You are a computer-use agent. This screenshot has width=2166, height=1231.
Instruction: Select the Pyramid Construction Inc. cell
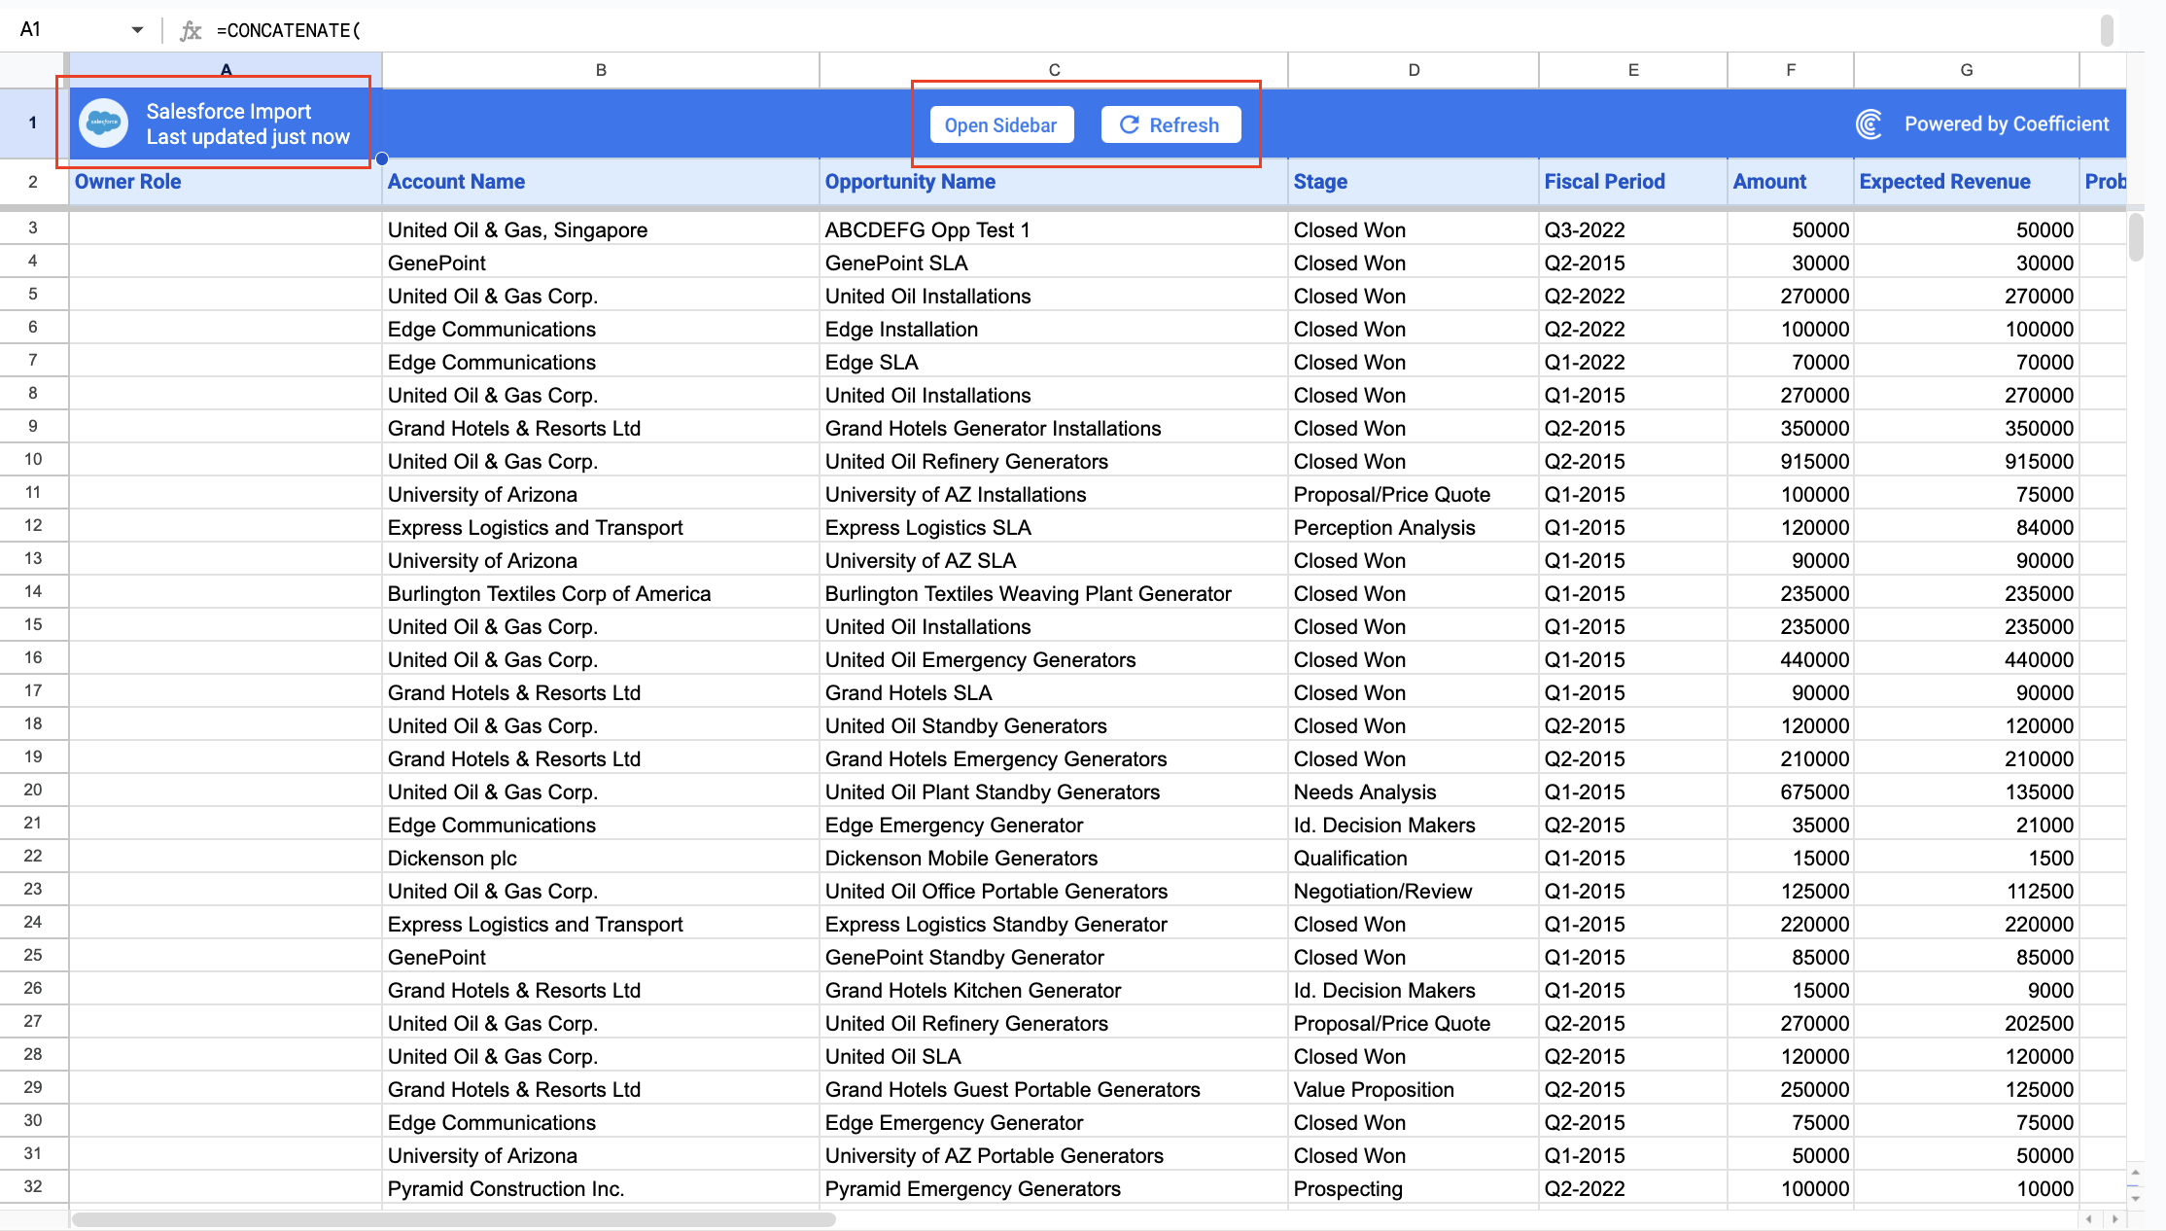coord(506,1188)
